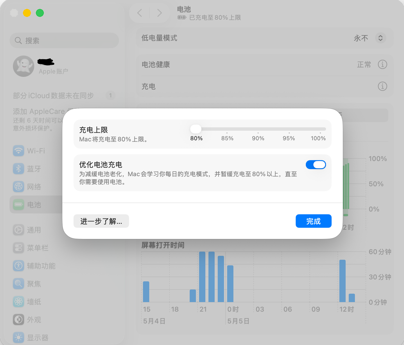Open 显示器 settings pane

click(38, 337)
